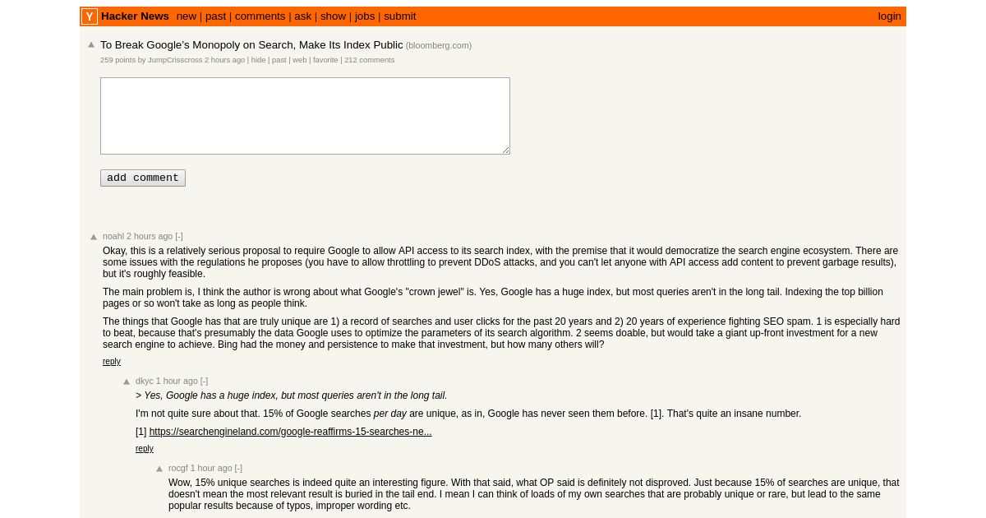Viewport: 986px width, 518px height.
Task: Collapse dkyc's comment thread
Action: coord(204,381)
